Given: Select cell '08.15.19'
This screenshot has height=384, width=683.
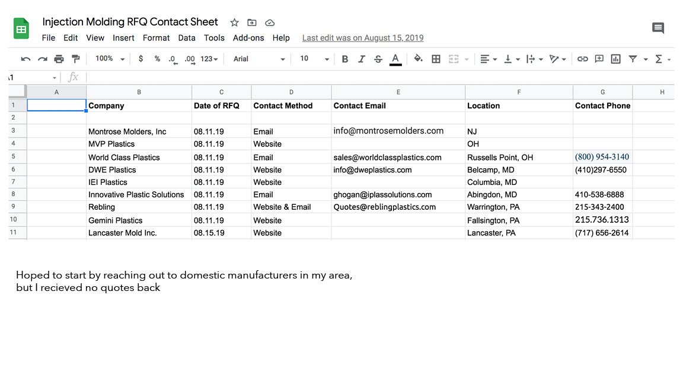Looking at the screenshot, I should click(221, 233).
